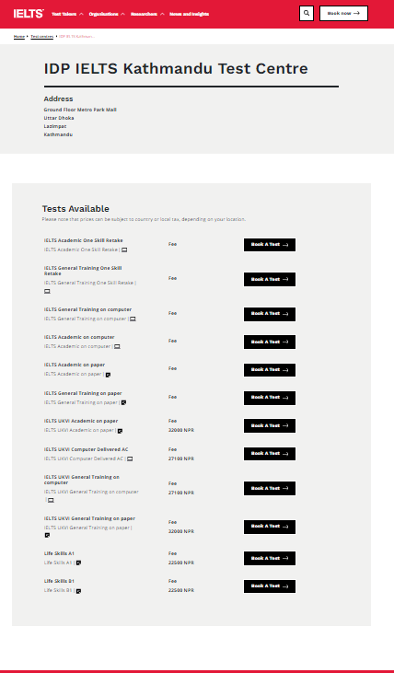The image size is (394, 673).
Task: Click the Book now header button
Action: click(343, 13)
